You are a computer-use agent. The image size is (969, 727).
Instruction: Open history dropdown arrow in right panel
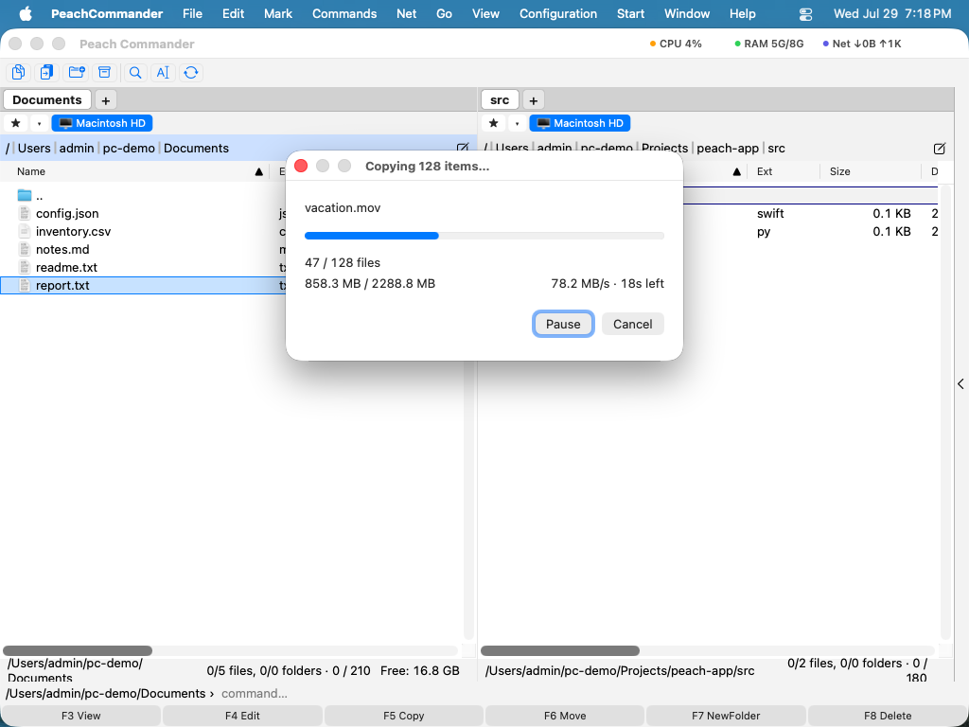click(x=517, y=124)
